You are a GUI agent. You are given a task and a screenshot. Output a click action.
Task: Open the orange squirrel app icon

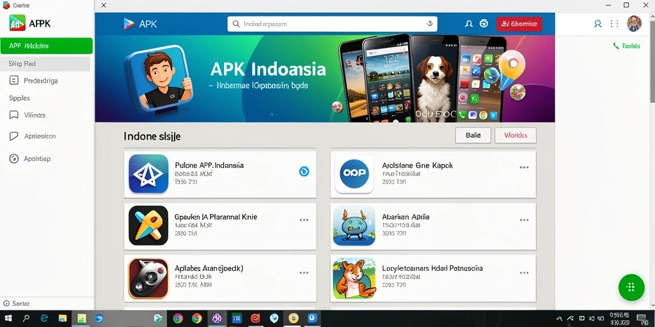click(354, 278)
